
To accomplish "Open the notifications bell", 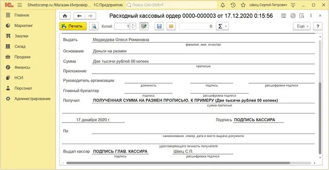I will (222, 5).
